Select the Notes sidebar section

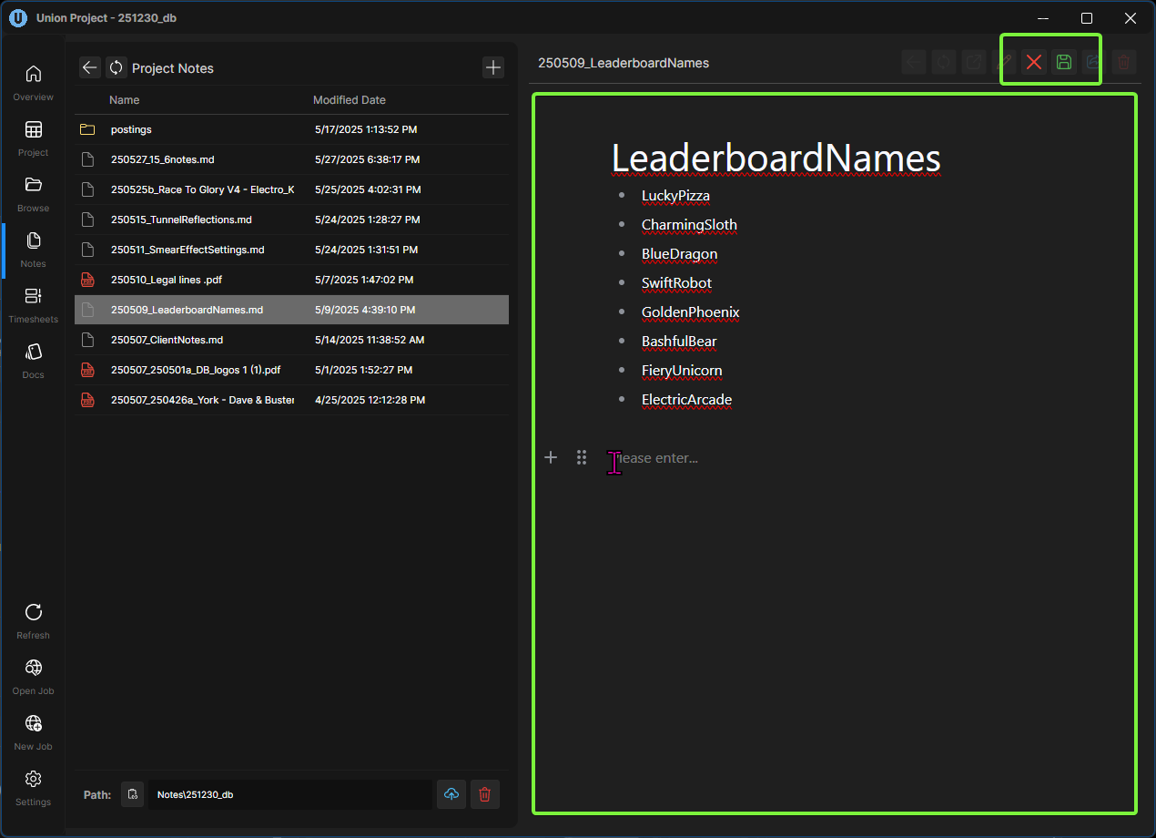33,249
